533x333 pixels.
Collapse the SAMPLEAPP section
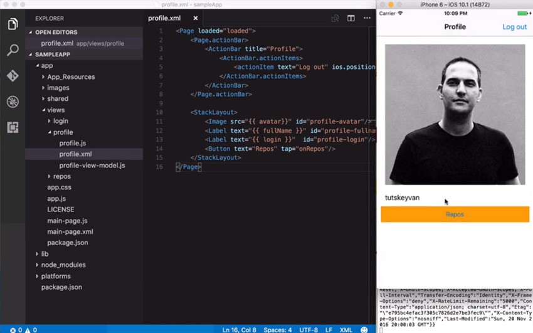(30, 55)
